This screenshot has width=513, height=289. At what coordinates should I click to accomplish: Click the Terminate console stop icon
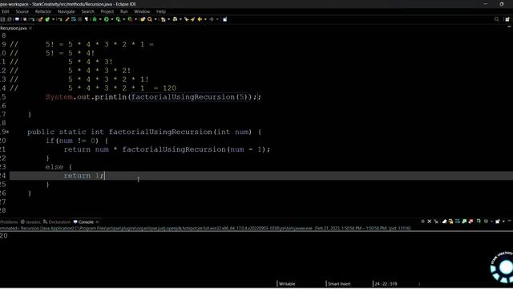[x=422, y=222]
